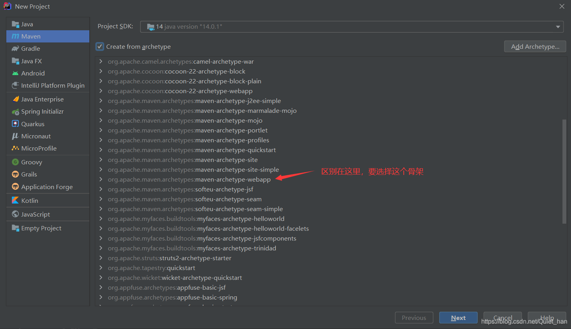The width and height of the screenshot is (571, 329).
Task: Select maven-archetype-site-simple row
Action: tap(331, 169)
